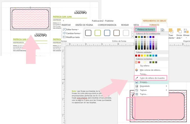Click the Degradado gradient icon

[x=137, y=86]
